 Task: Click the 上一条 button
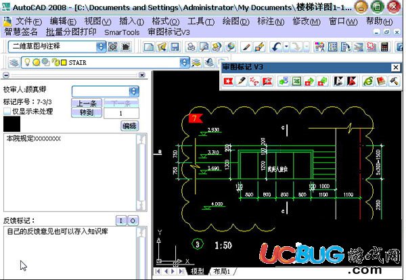click(87, 103)
